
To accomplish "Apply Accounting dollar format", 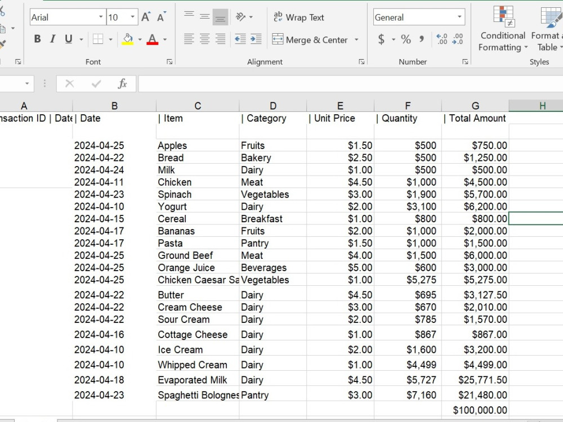I will pos(381,39).
